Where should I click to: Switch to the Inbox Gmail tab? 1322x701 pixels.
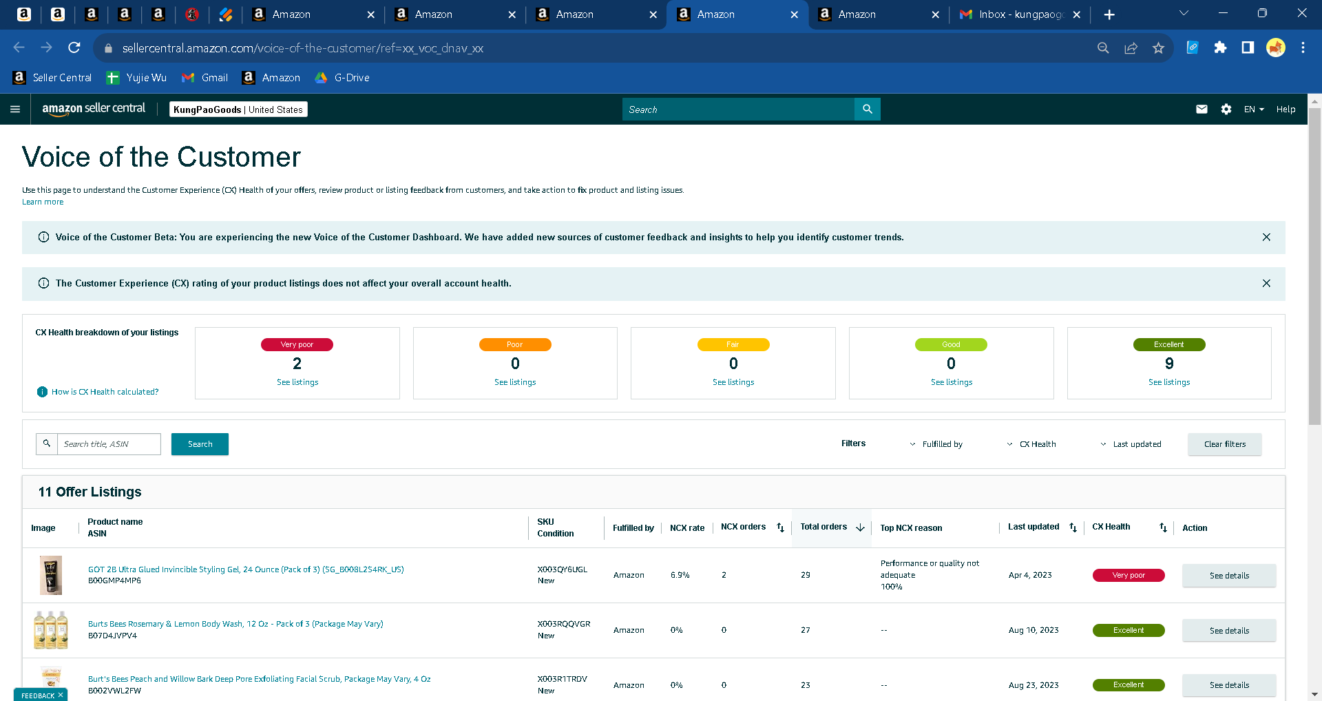click(1020, 14)
